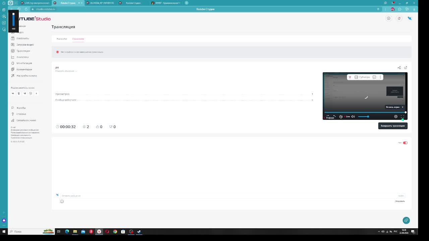The width and height of the screenshot is (429, 241).
Task: Open the Telegram social link
Action: click(x=24, y=93)
